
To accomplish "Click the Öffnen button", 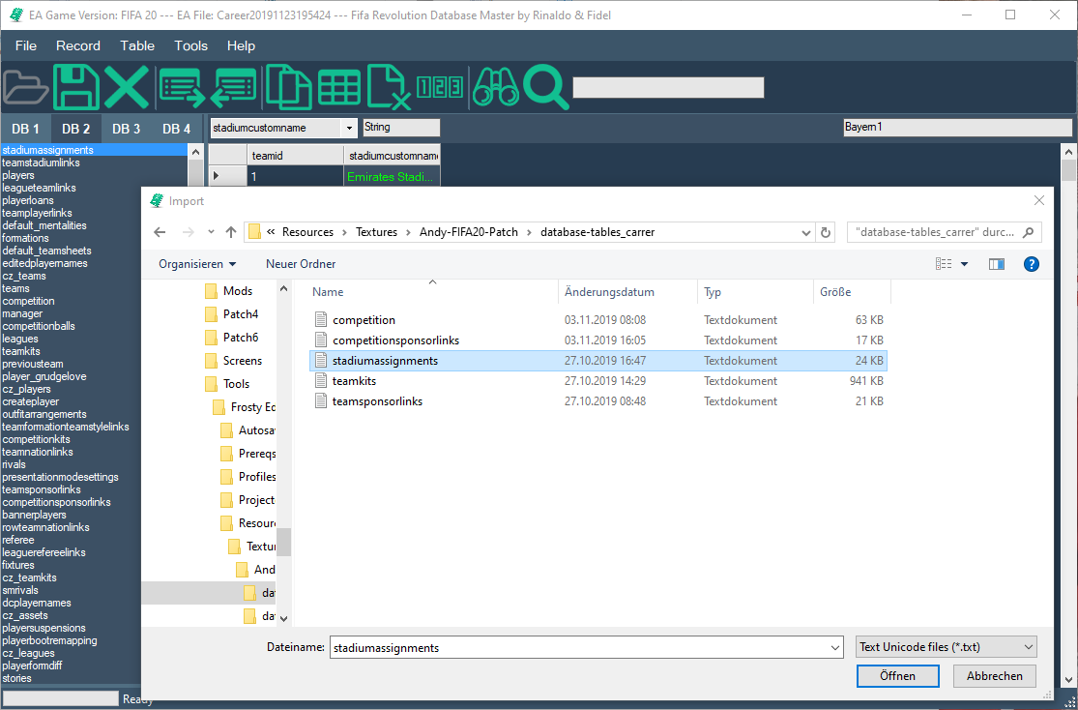I will tap(898, 675).
